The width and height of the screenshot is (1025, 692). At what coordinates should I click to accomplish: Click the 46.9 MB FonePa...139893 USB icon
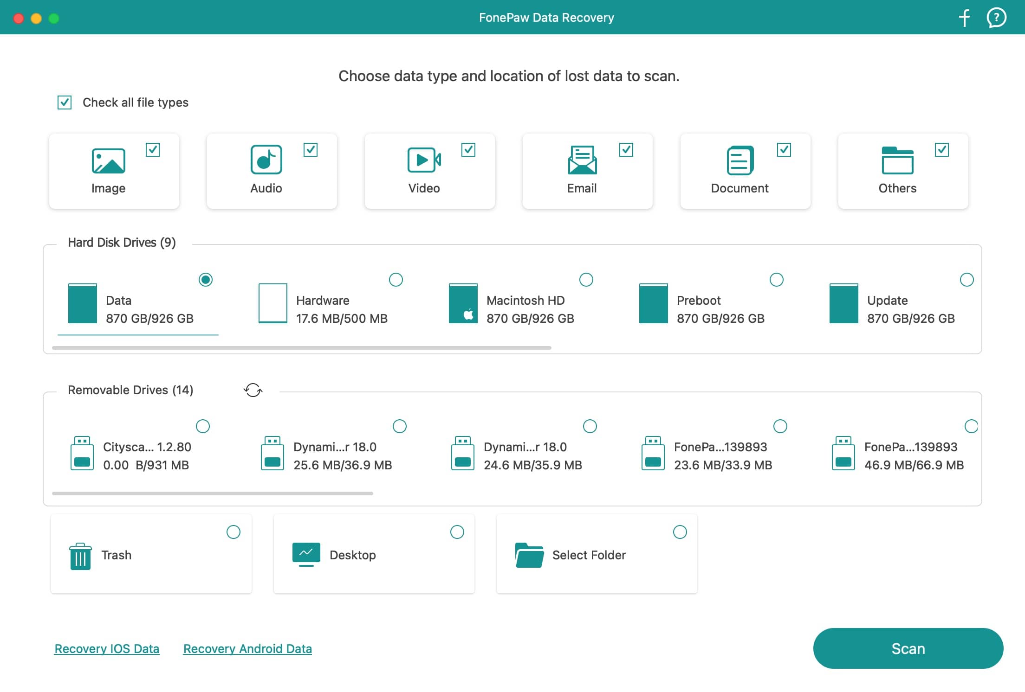coord(843,454)
